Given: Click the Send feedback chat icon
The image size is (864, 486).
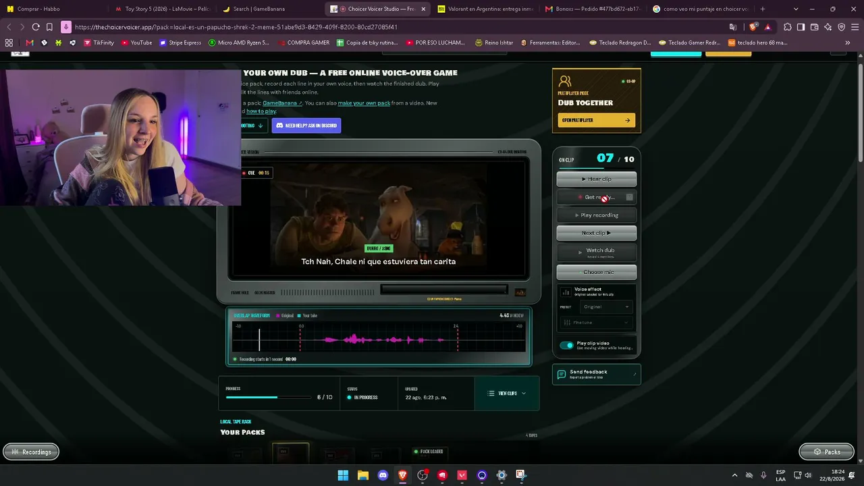Looking at the screenshot, I should [x=562, y=375].
